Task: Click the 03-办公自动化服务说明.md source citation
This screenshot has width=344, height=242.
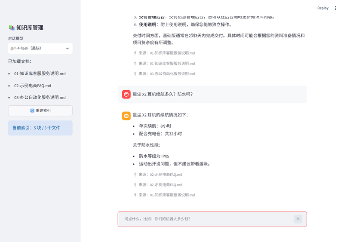Action: point(167,74)
